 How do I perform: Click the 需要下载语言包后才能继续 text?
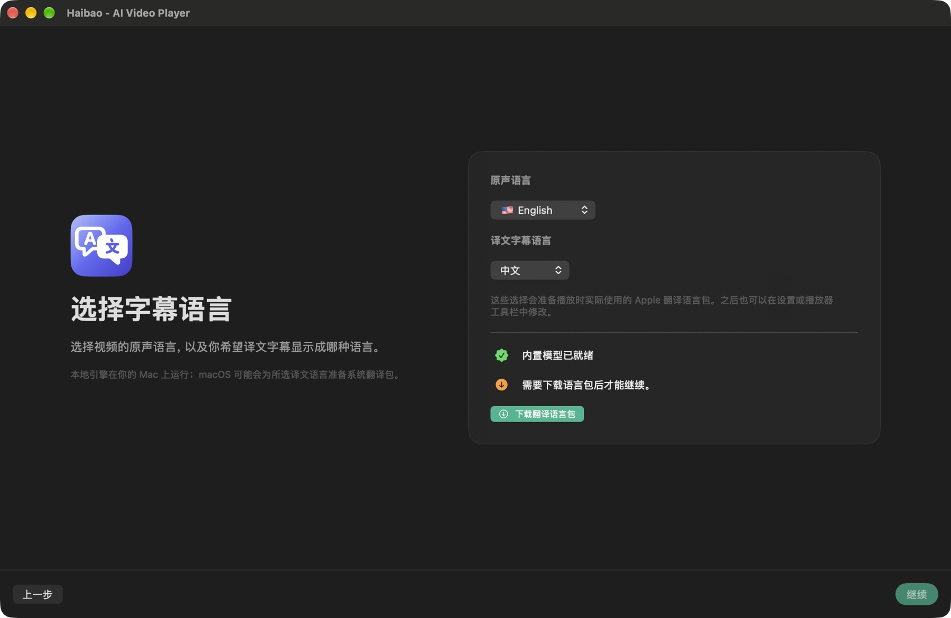586,385
